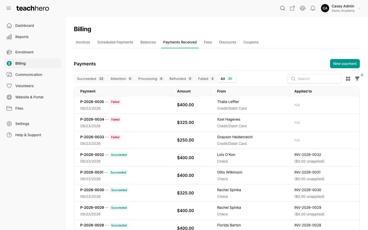Open the filter funnel icon
This screenshot has height=230, width=368.
click(357, 79)
